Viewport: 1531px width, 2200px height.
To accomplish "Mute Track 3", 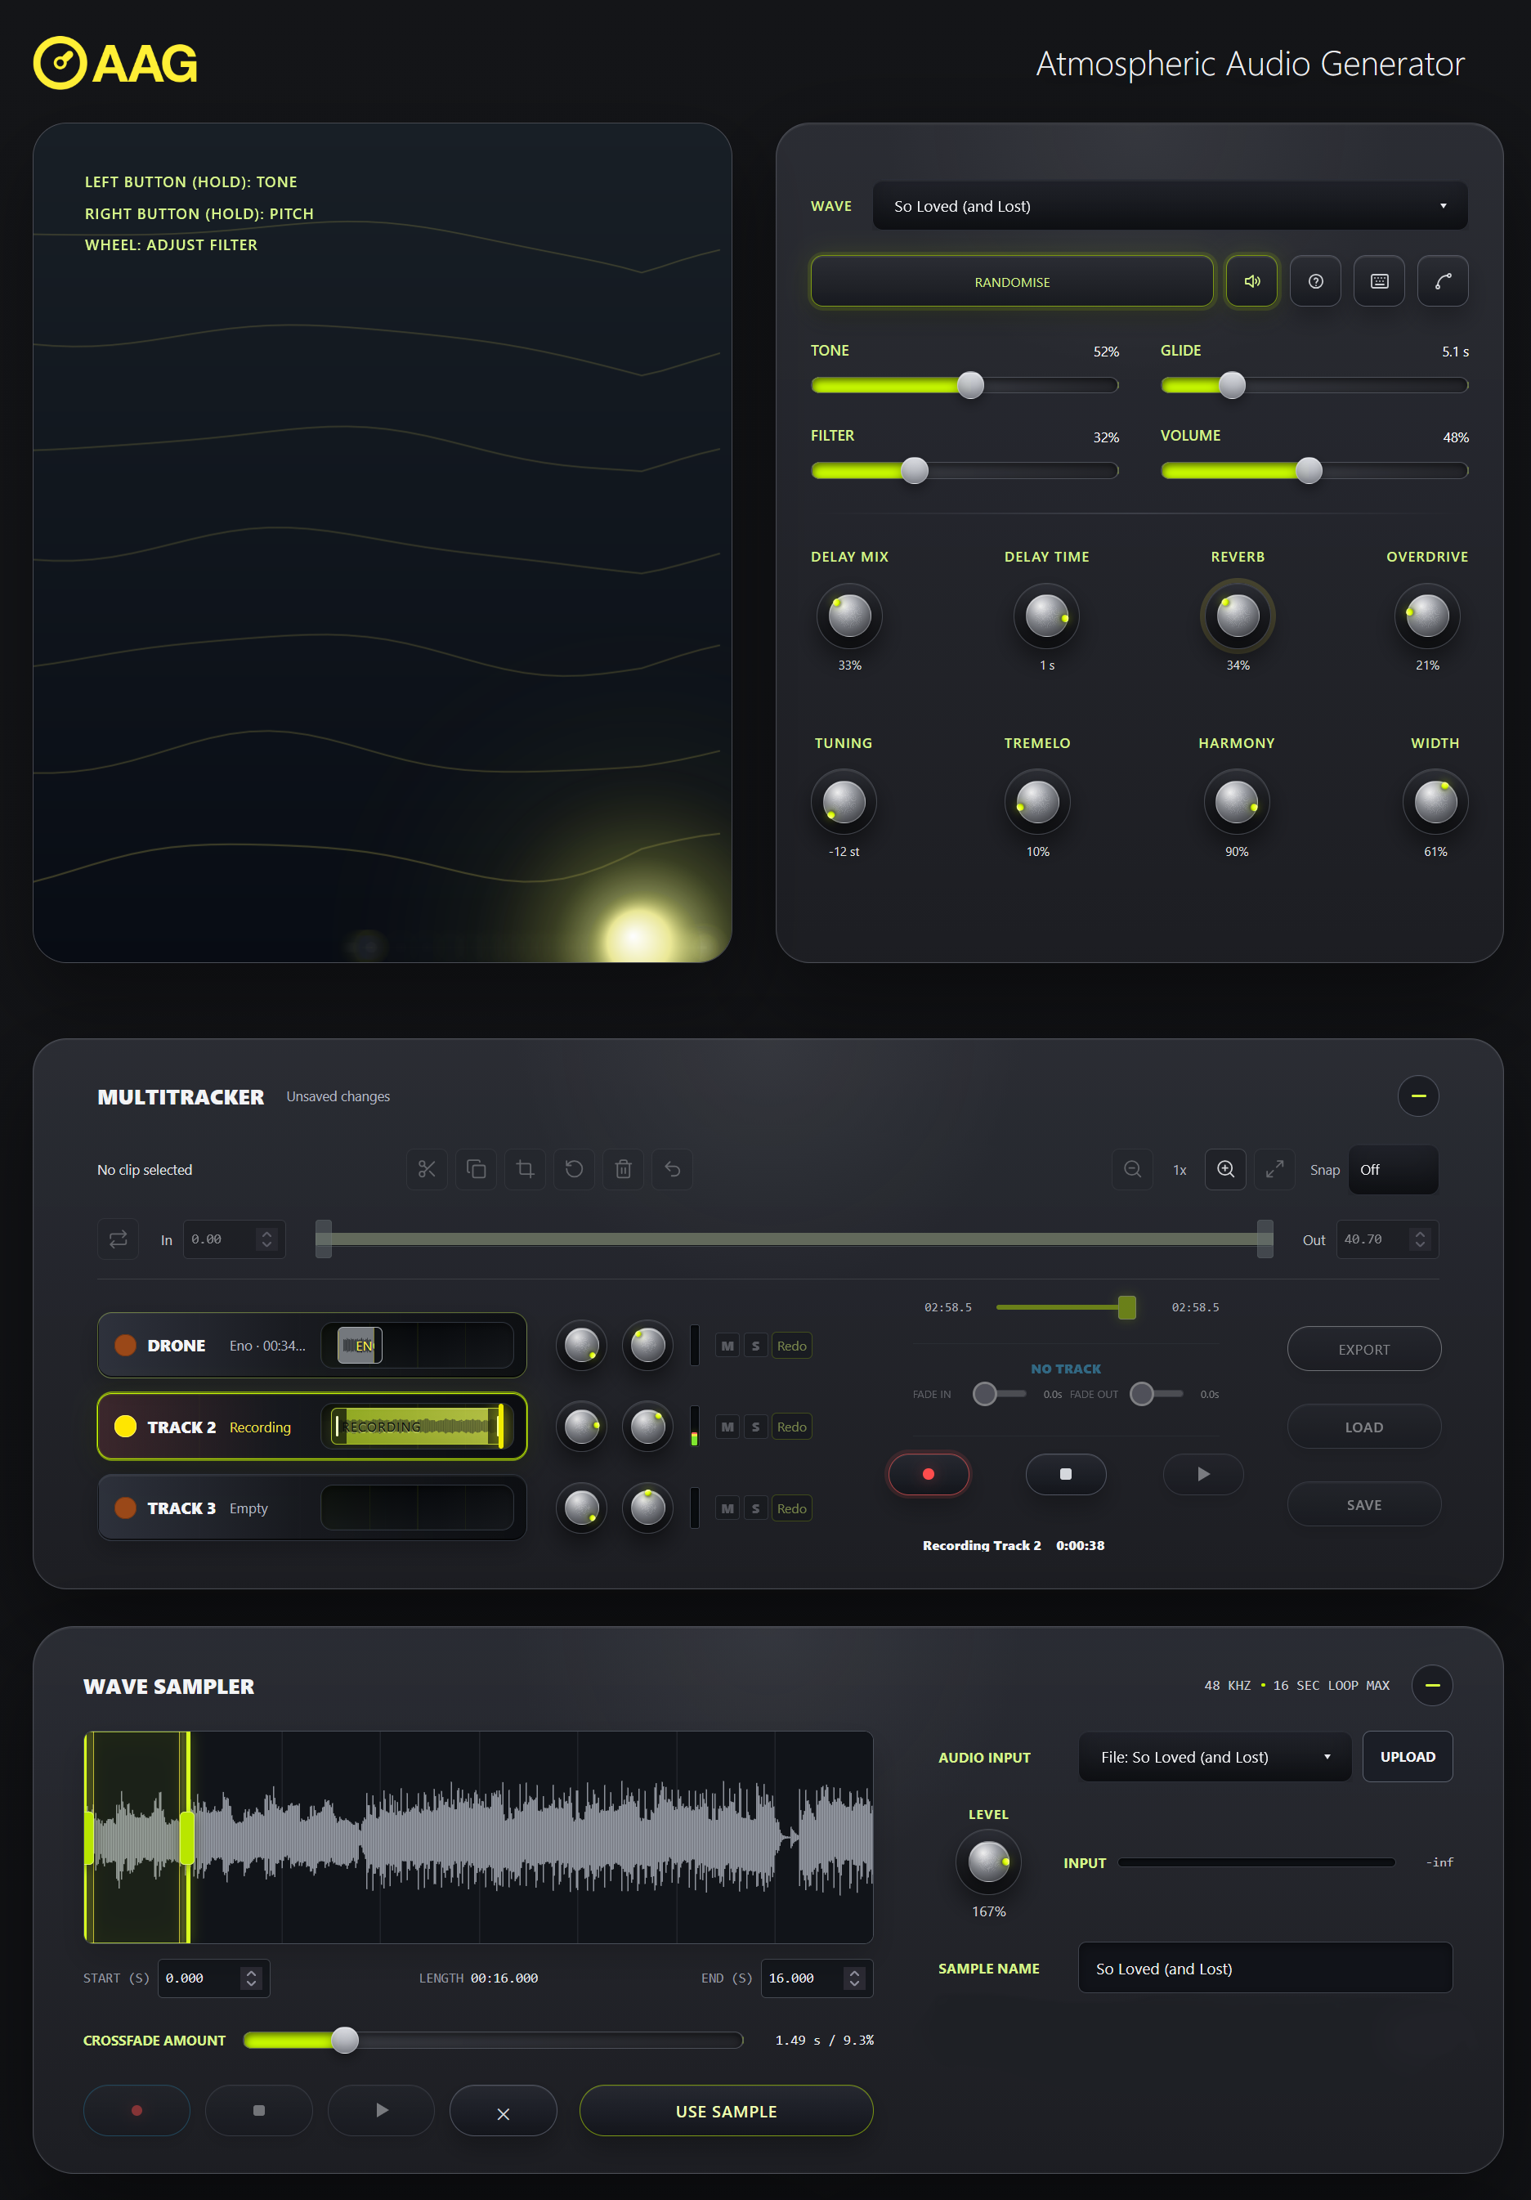I will tap(728, 1508).
